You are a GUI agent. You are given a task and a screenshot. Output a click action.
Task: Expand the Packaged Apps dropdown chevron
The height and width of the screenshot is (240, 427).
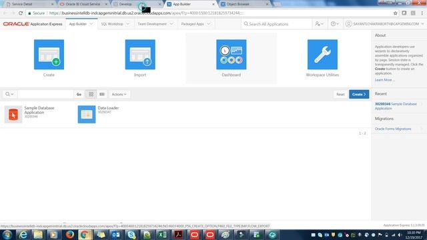point(209,24)
